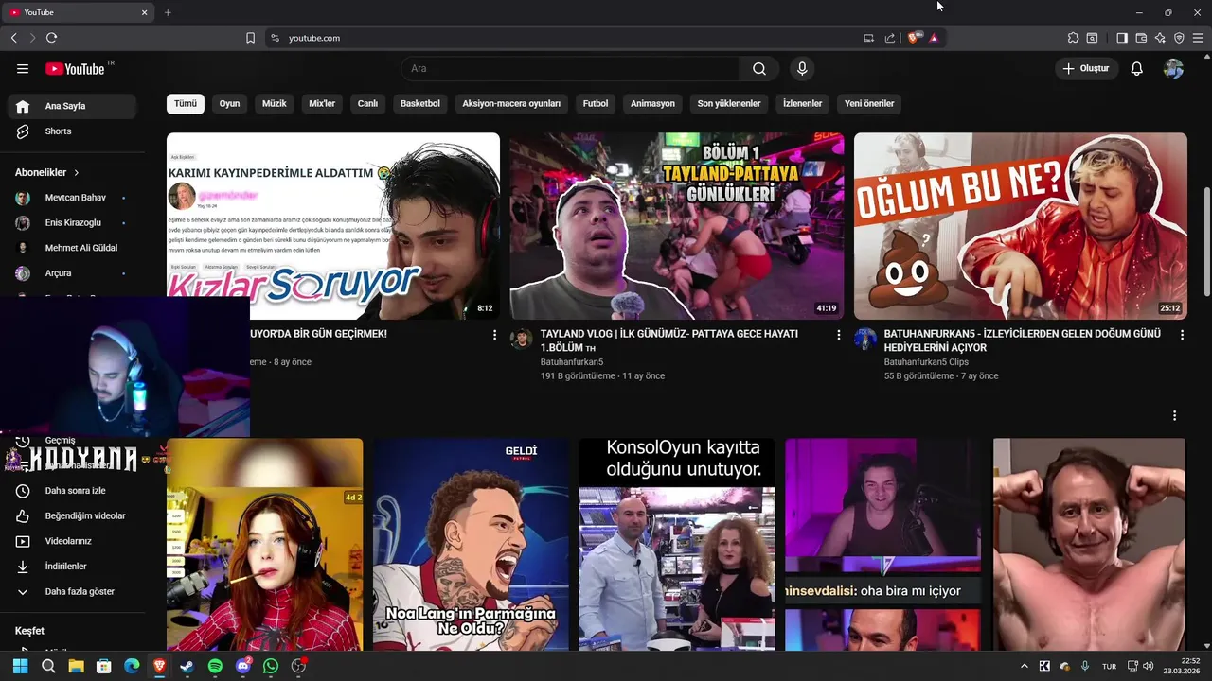Open Discord from the taskbar
This screenshot has width=1212, height=681.
point(243,666)
